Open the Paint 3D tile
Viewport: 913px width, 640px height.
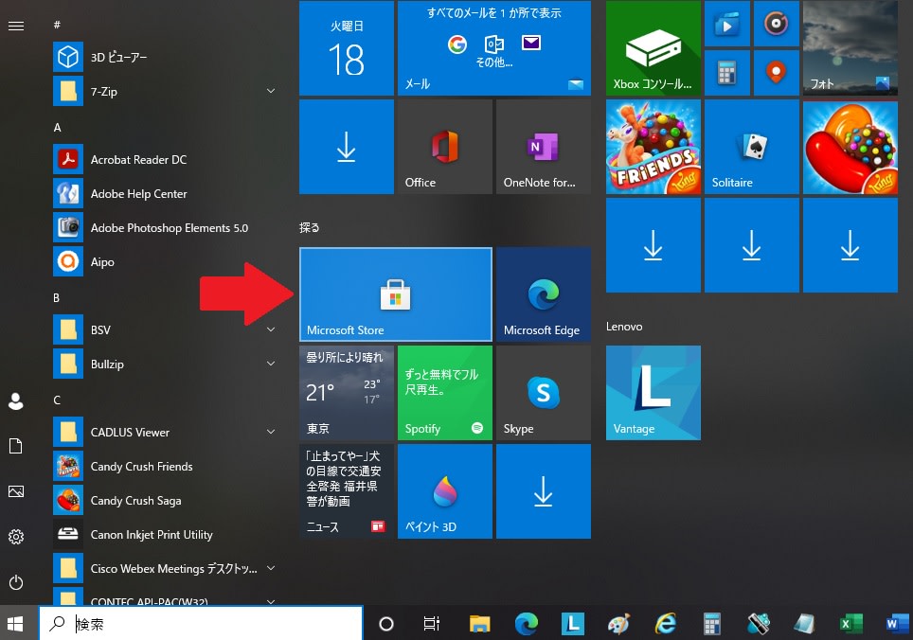[445, 491]
